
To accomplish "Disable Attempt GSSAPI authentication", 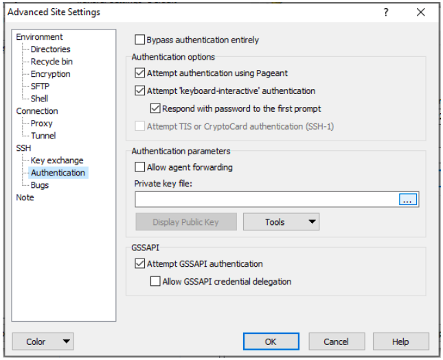I will tap(140, 263).
